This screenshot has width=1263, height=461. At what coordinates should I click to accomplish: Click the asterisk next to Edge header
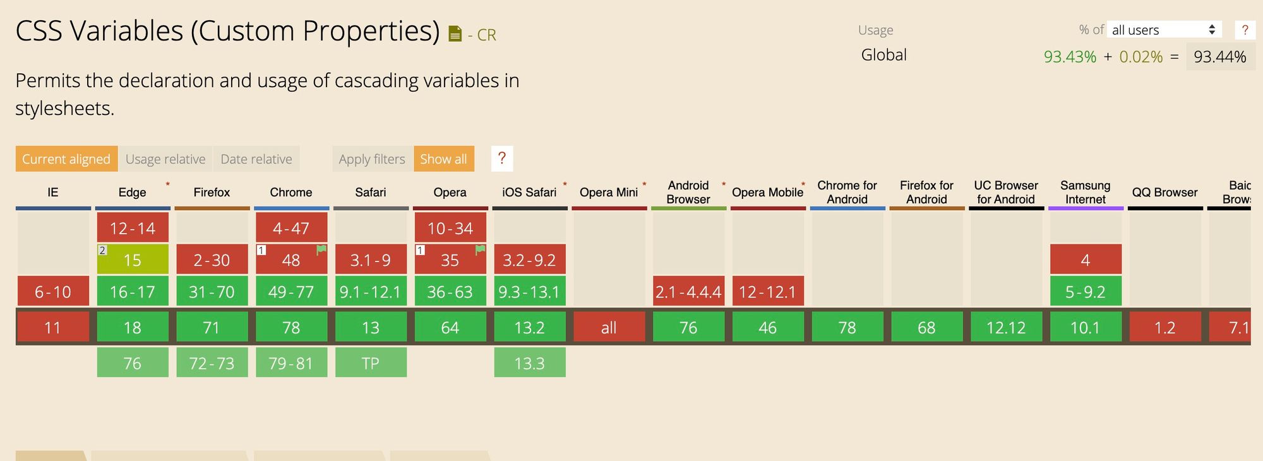(168, 184)
